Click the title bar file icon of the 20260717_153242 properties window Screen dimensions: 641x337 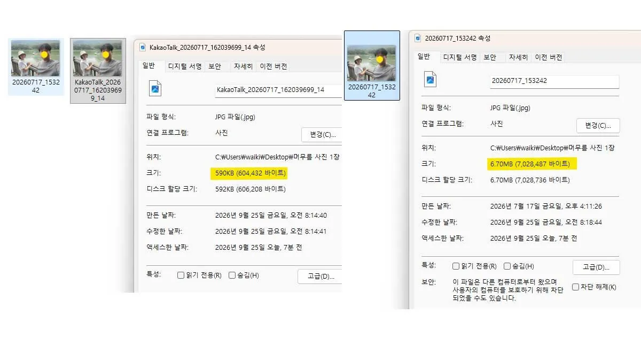(417, 39)
